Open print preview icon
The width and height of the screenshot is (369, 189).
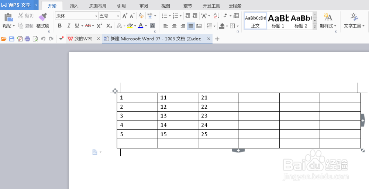(x=35, y=39)
